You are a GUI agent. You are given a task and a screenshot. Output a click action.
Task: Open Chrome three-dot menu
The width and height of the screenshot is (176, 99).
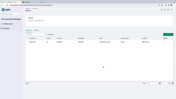pyautogui.click(x=174, y=5)
